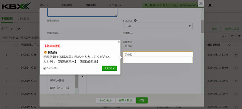
Task: Click the green 保存 button
Action: click(x=142, y=100)
